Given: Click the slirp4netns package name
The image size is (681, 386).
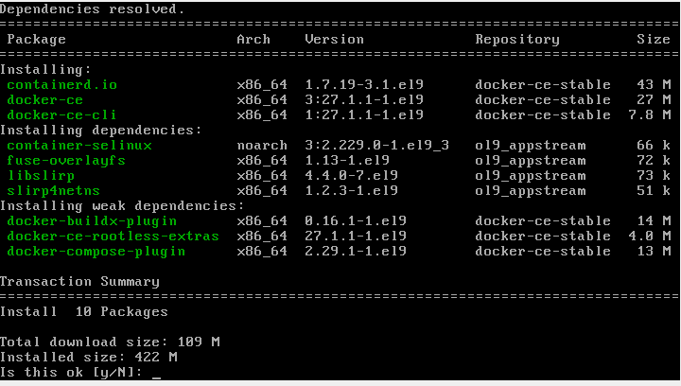Looking at the screenshot, I should (53, 191).
